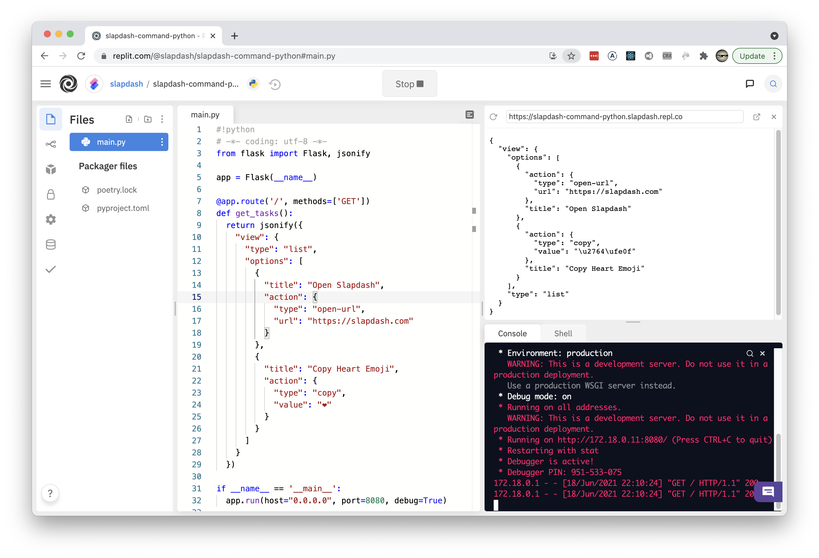Open Database icon in sidebar
The width and height of the screenshot is (819, 558).
coord(51,245)
